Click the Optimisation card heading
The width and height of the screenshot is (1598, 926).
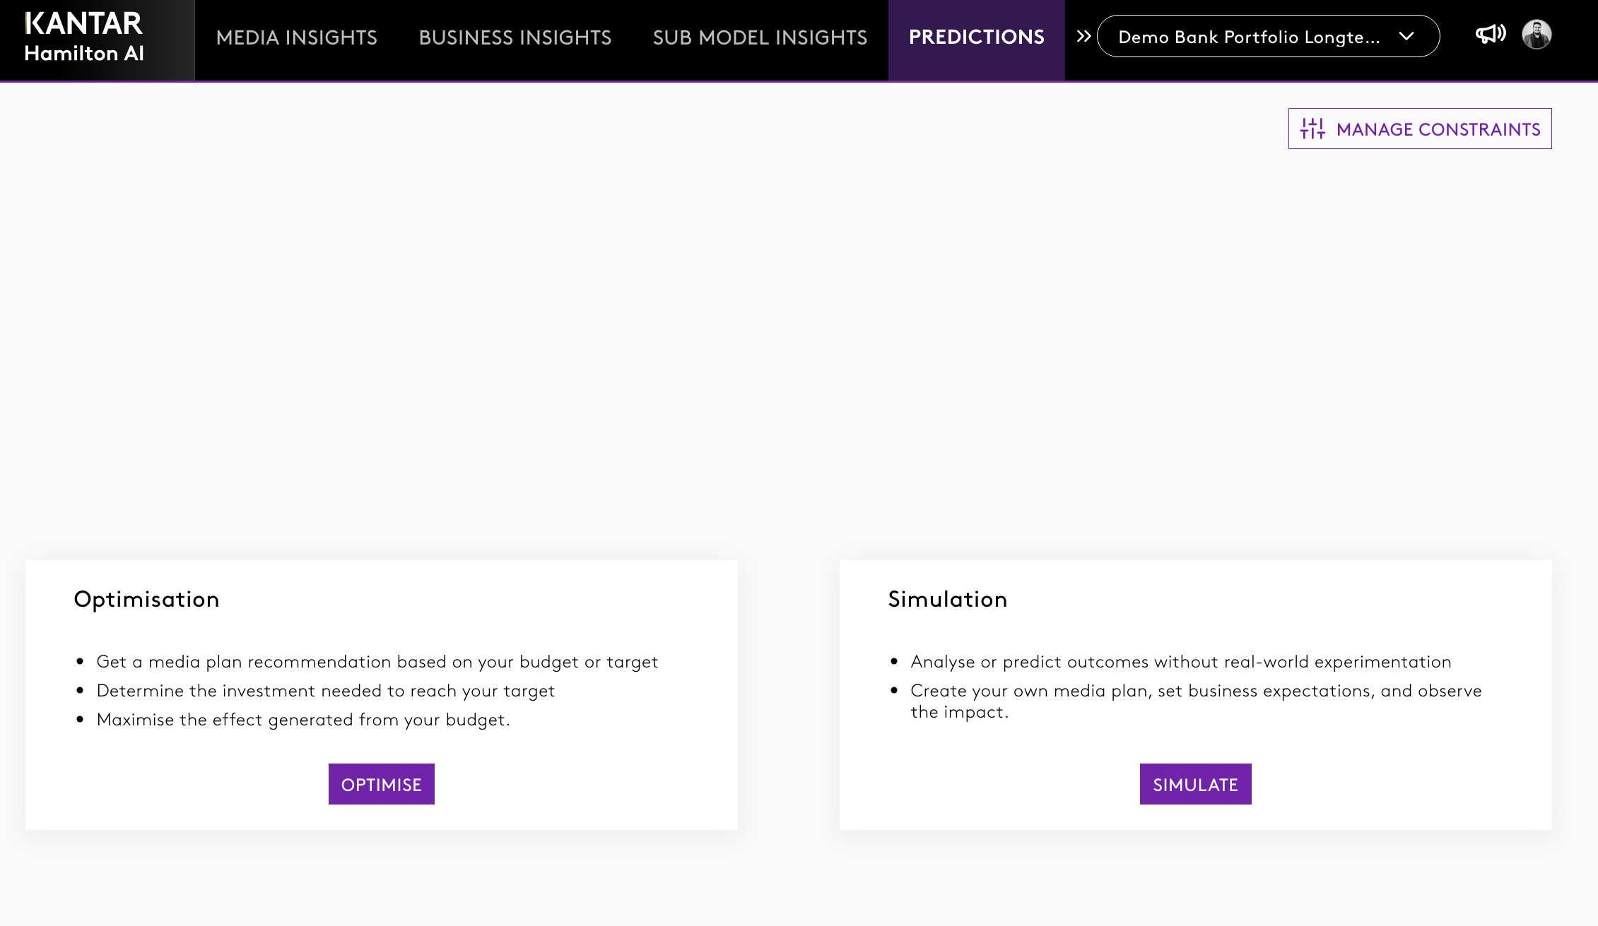pos(146,599)
